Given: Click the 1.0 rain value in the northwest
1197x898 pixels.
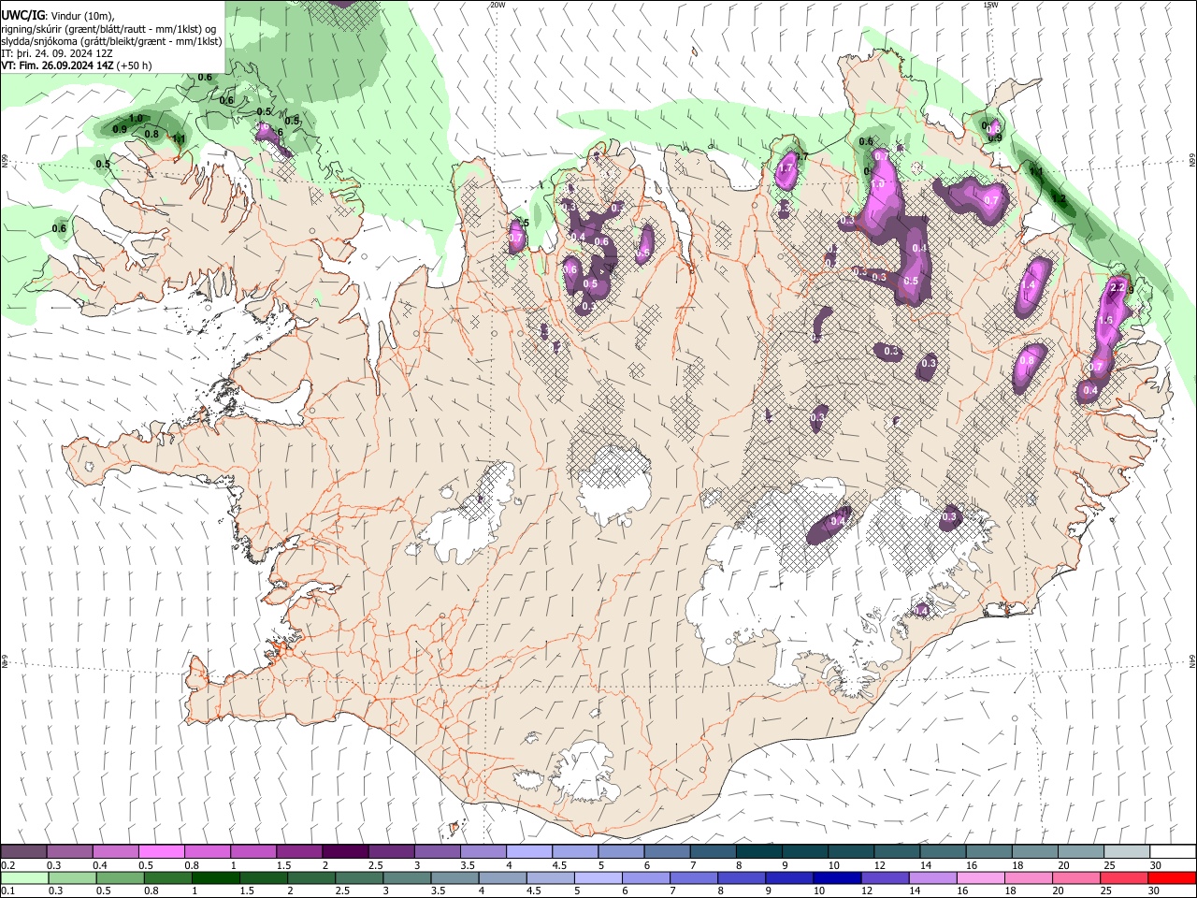Looking at the screenshot, I should [x=136, y=119].
